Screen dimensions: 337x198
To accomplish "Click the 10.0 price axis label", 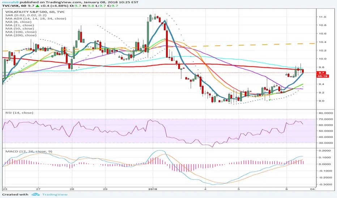I will click(x=323, y=59).
